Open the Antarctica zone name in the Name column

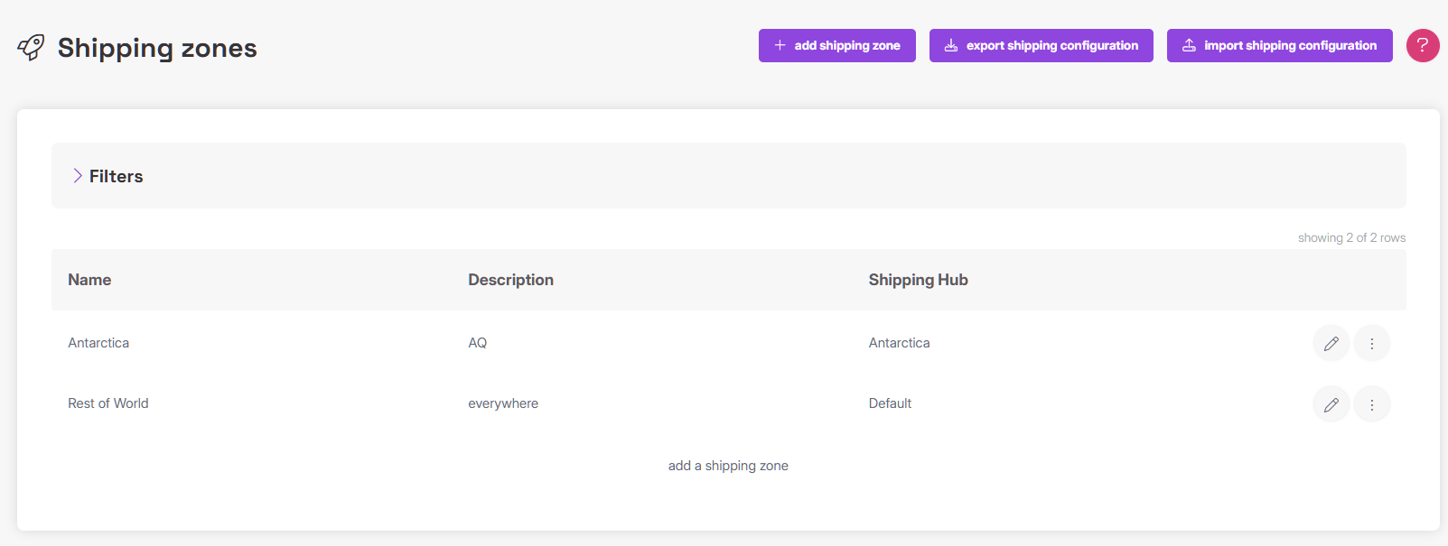(x=98, y=343)
